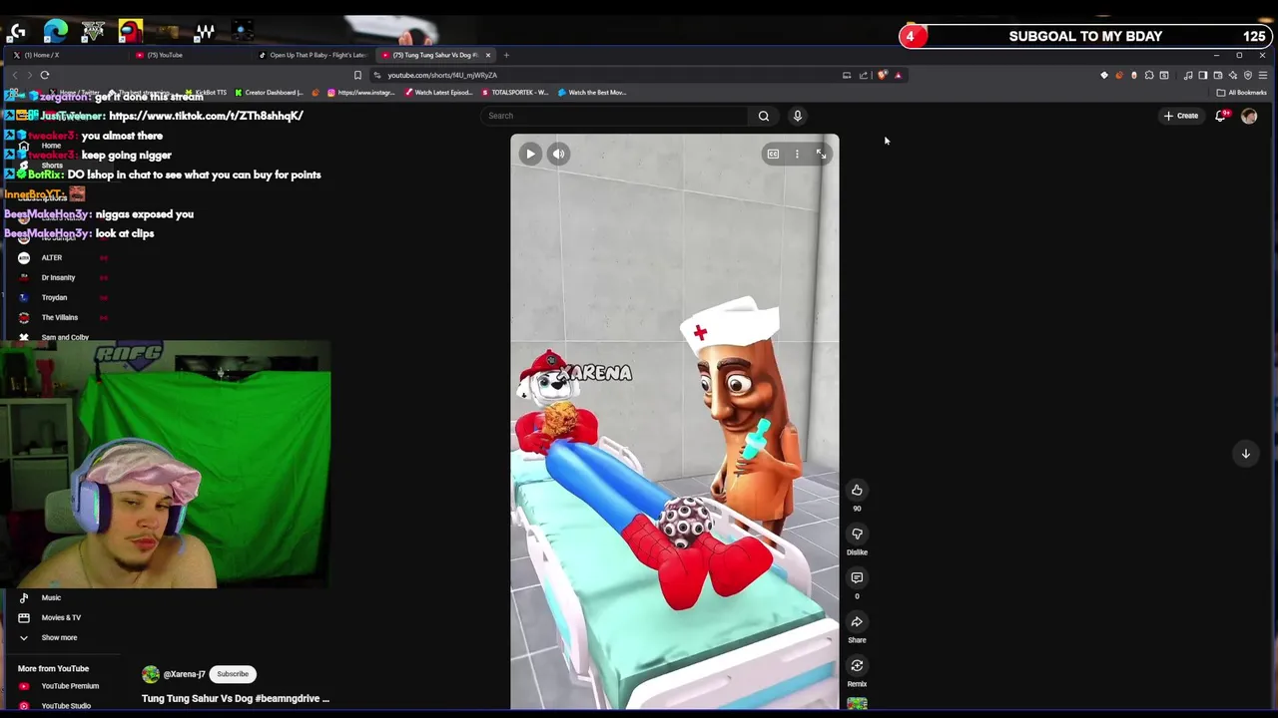Open Watch the Best Mov... bookmark
This screenshot has height=718, width=1278.
(592, 93)
